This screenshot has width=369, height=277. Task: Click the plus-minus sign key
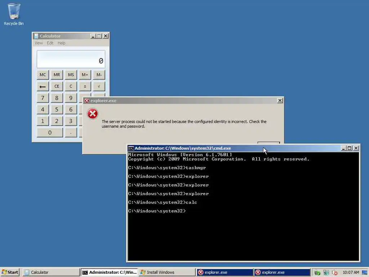click(85, 87)
